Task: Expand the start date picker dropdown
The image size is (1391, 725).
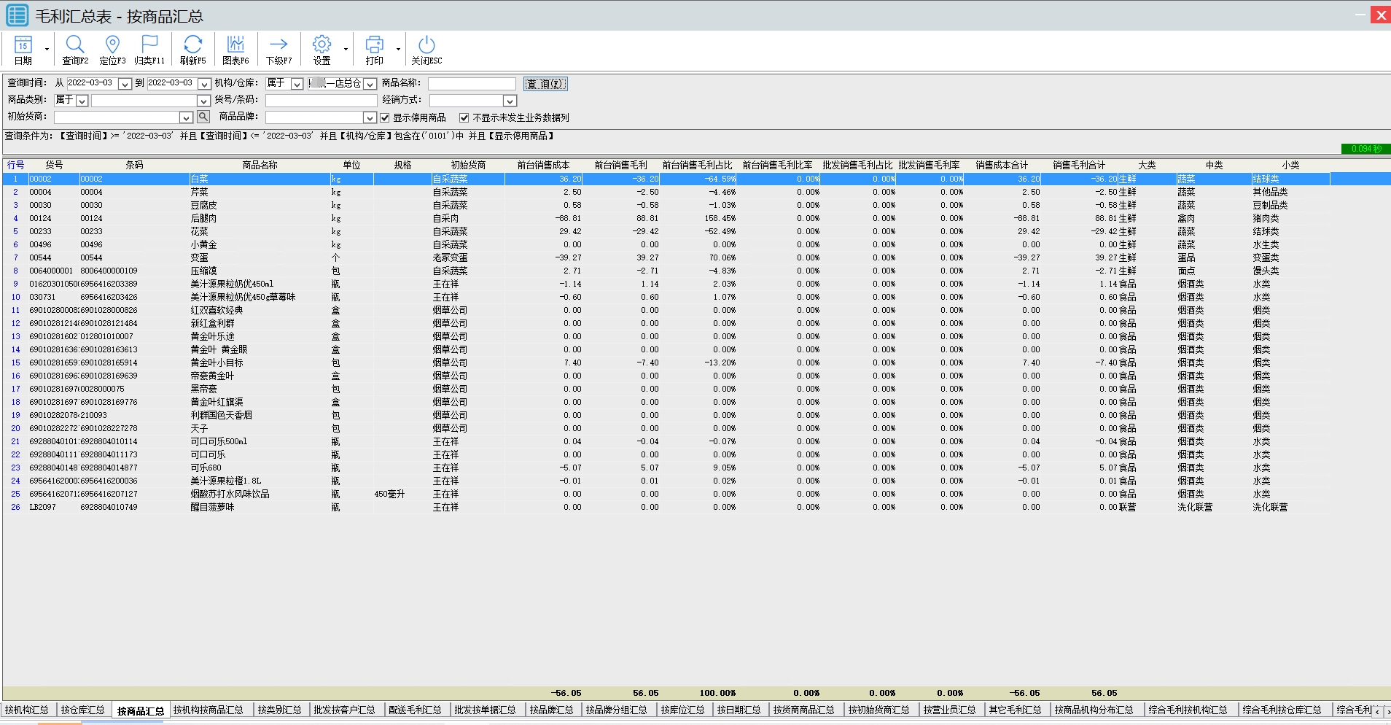Action: click(125, 84)
